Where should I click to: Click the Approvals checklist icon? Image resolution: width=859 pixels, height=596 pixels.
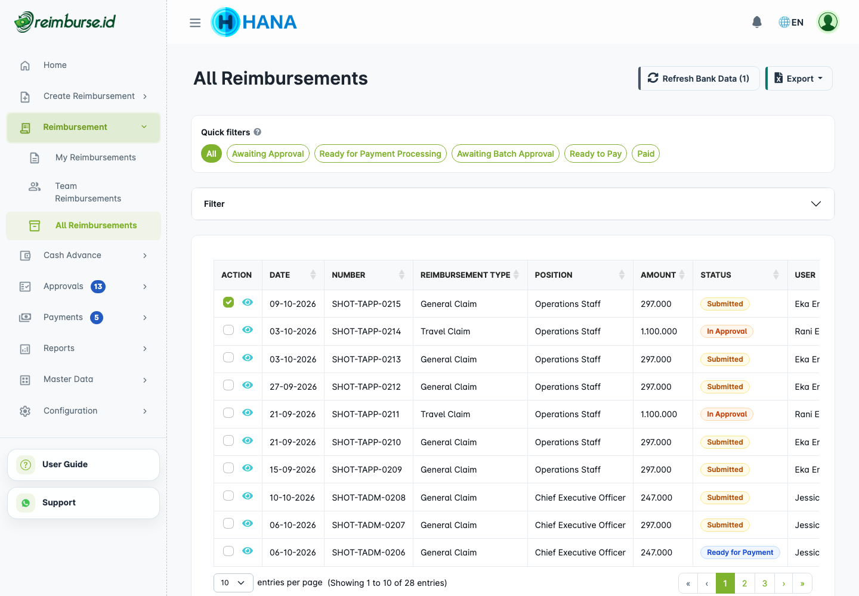[25, 287]
